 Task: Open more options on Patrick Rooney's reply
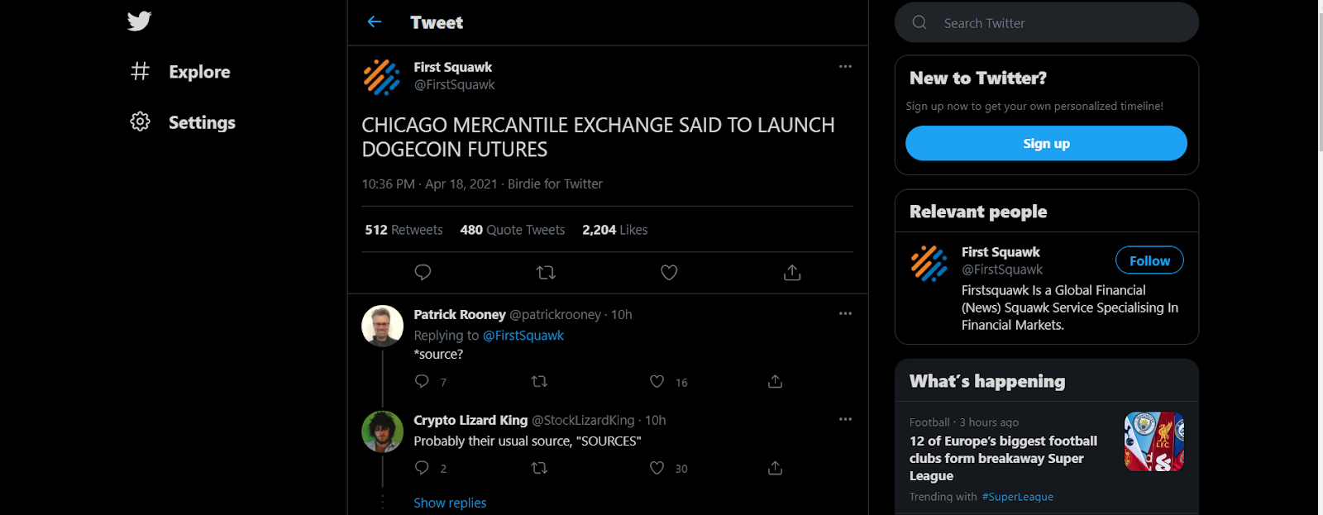coord(845,313)
